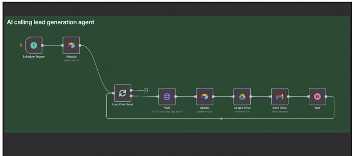This screenshot has height=156, width=353.
Task: Click the 'update: record' subtitle text
Action: click(x=204, y=112)
